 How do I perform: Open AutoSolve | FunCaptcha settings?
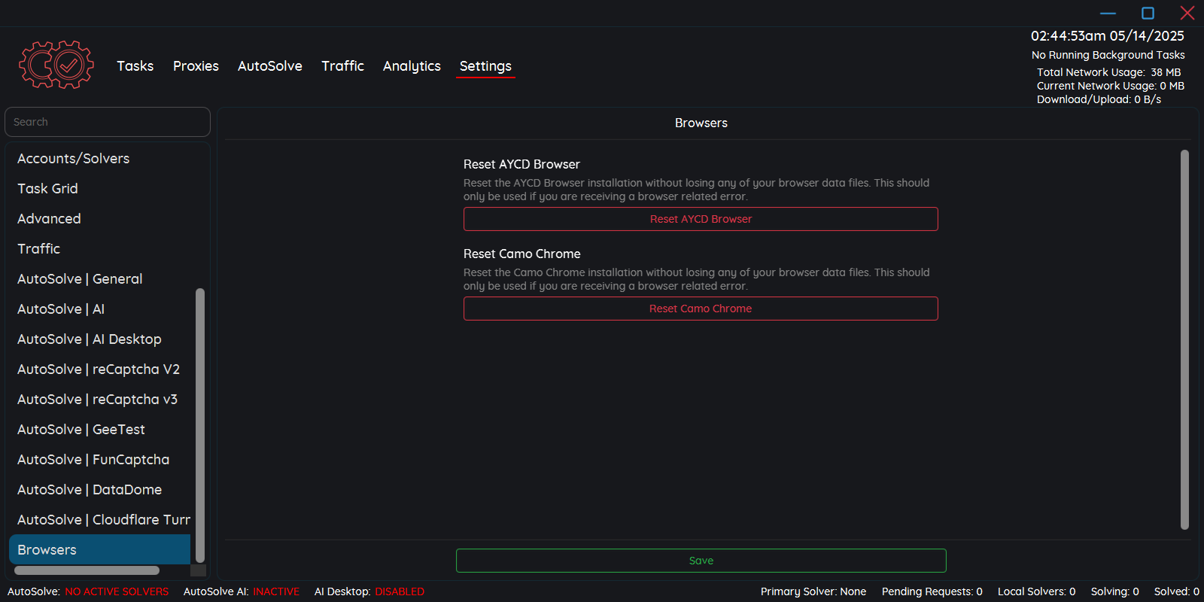[x=100, y=460]
